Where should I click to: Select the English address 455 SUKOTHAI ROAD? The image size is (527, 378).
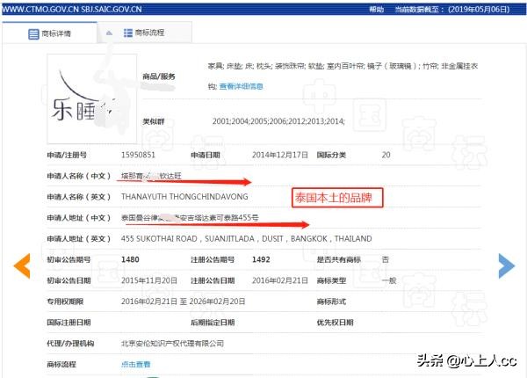[x=246, y=238]
